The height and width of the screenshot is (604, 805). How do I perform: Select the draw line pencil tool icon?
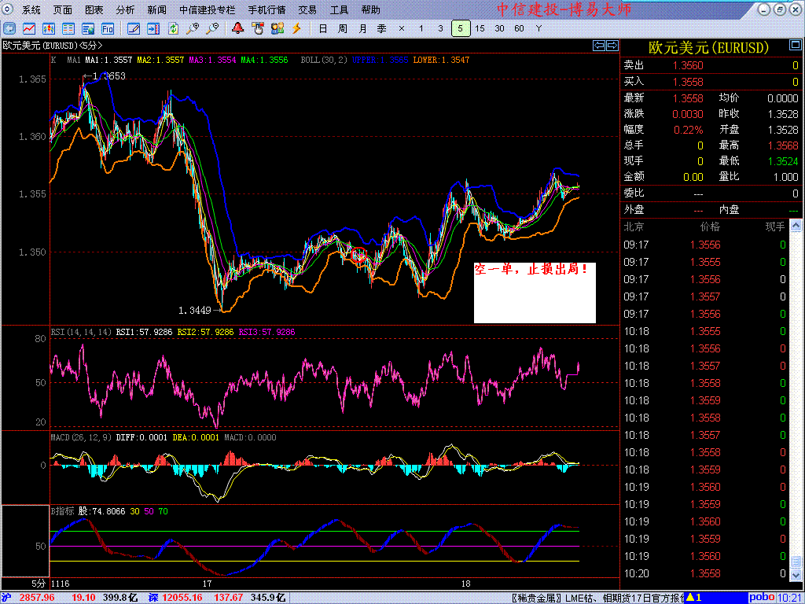tap(134, 28)
